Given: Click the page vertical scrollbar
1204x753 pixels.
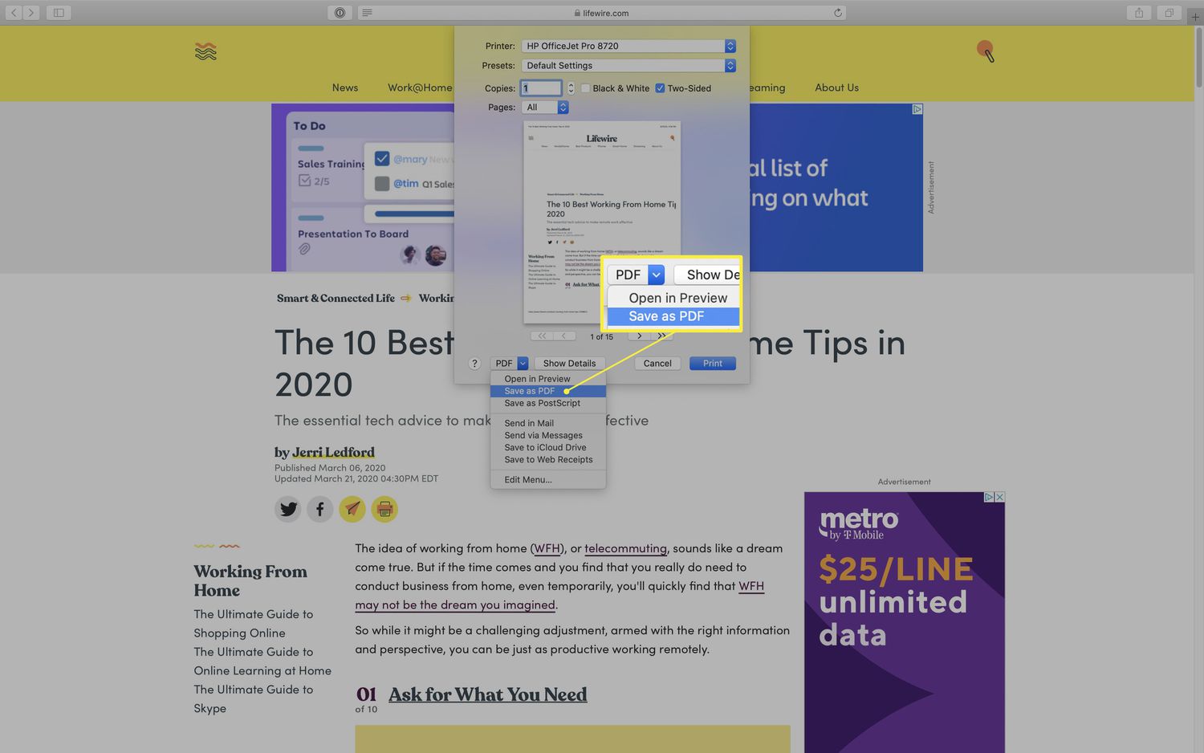Looking at the screenshot, I should click(1199, 58).
